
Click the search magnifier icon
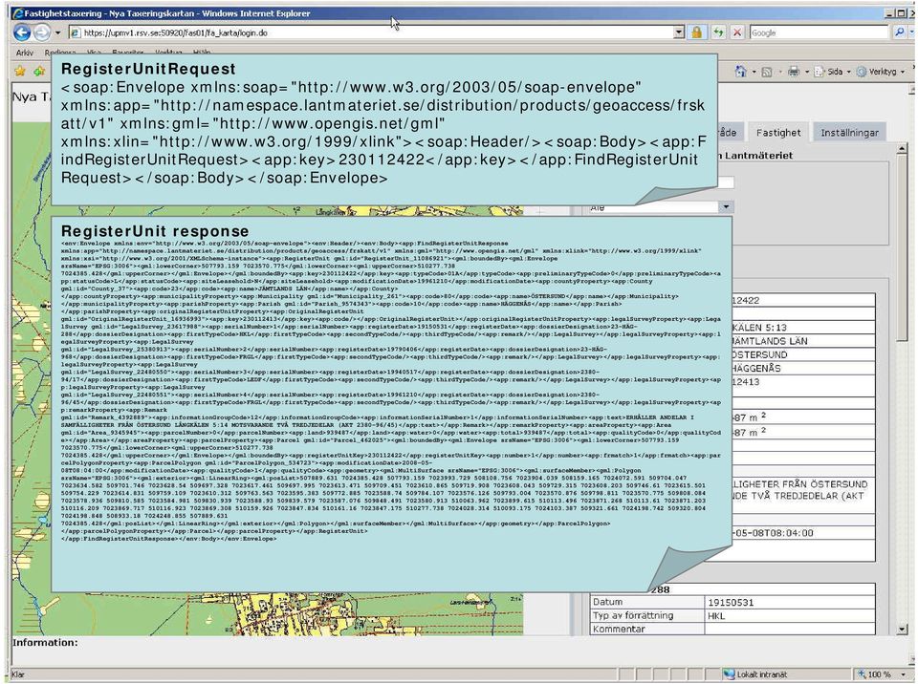point(900,32)
